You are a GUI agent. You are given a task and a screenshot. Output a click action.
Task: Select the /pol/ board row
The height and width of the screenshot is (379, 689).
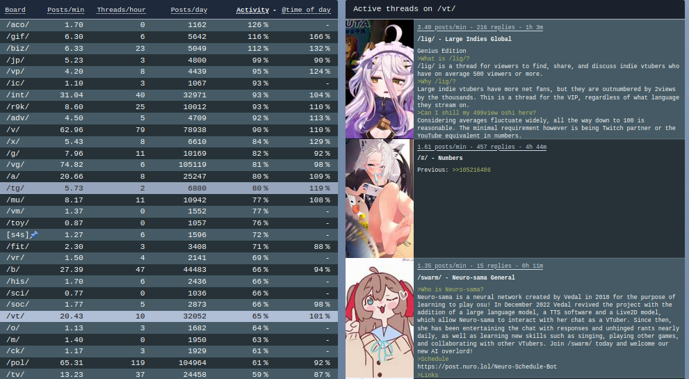pos(169,363)
